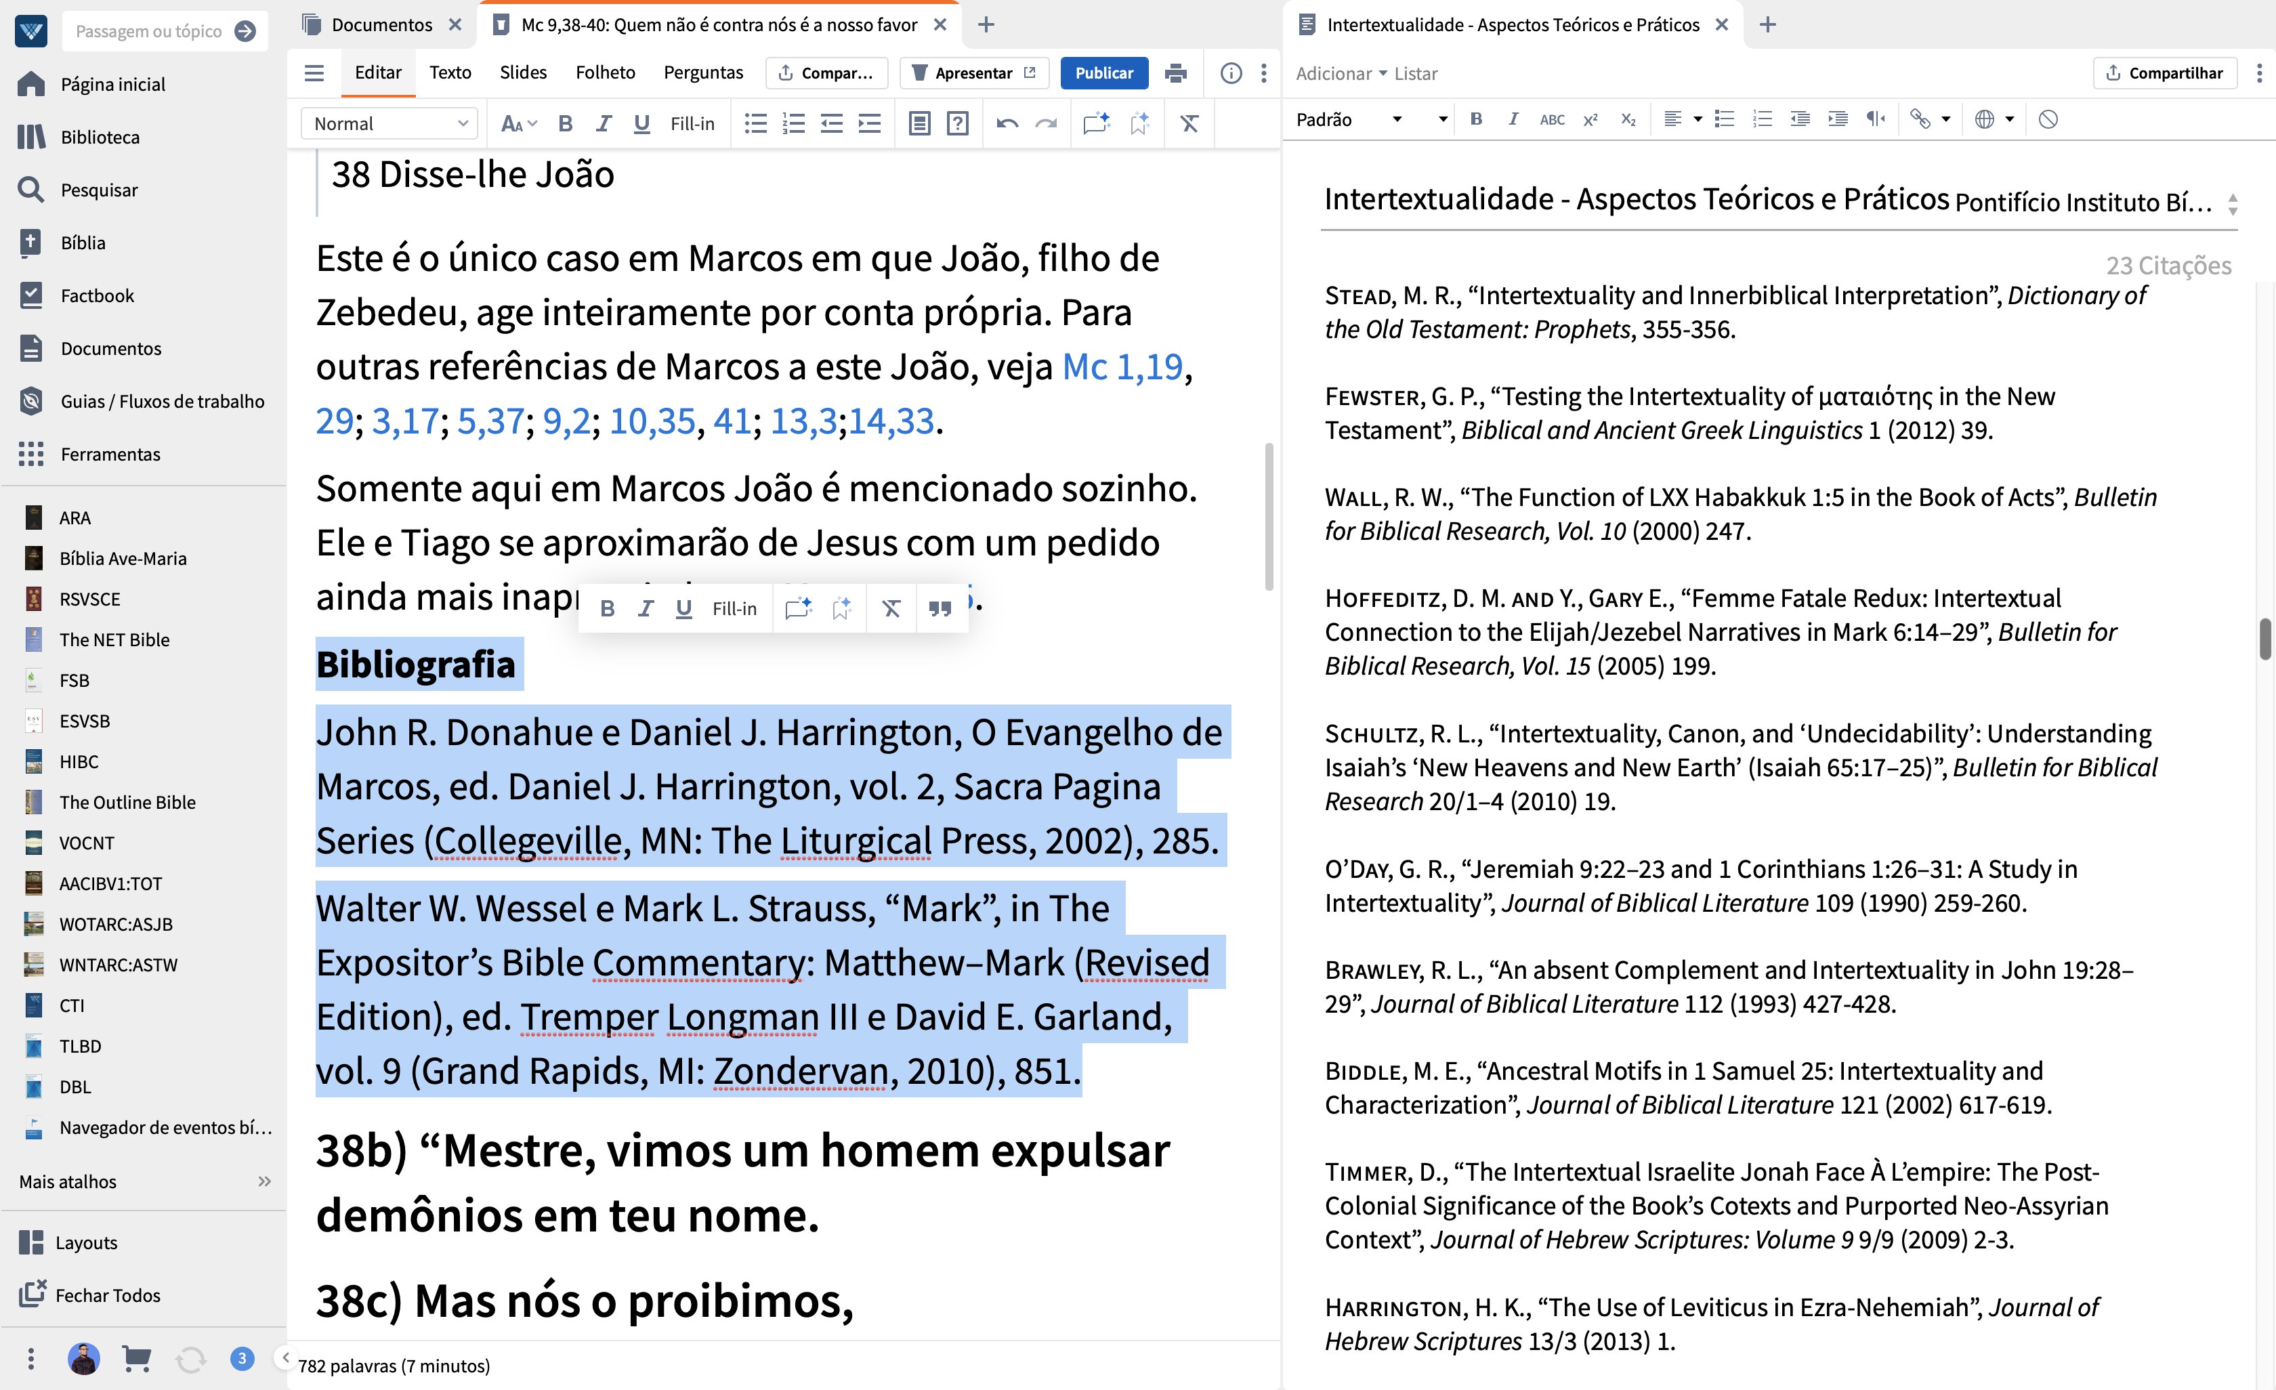2276x1390 pixels.
Task: Switch to Texto tab
Action: tap(450, 73)
